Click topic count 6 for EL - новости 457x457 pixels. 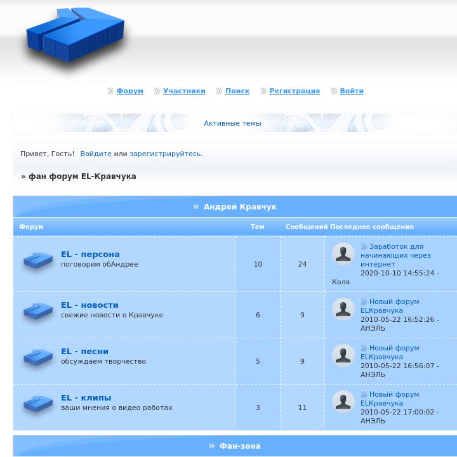point(258,315)
